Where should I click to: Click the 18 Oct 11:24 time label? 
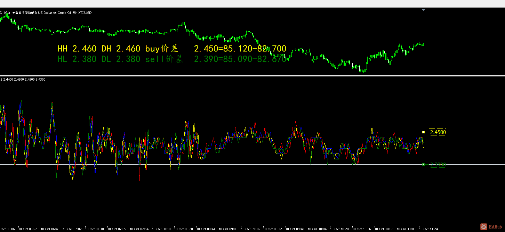pos(428,229)
